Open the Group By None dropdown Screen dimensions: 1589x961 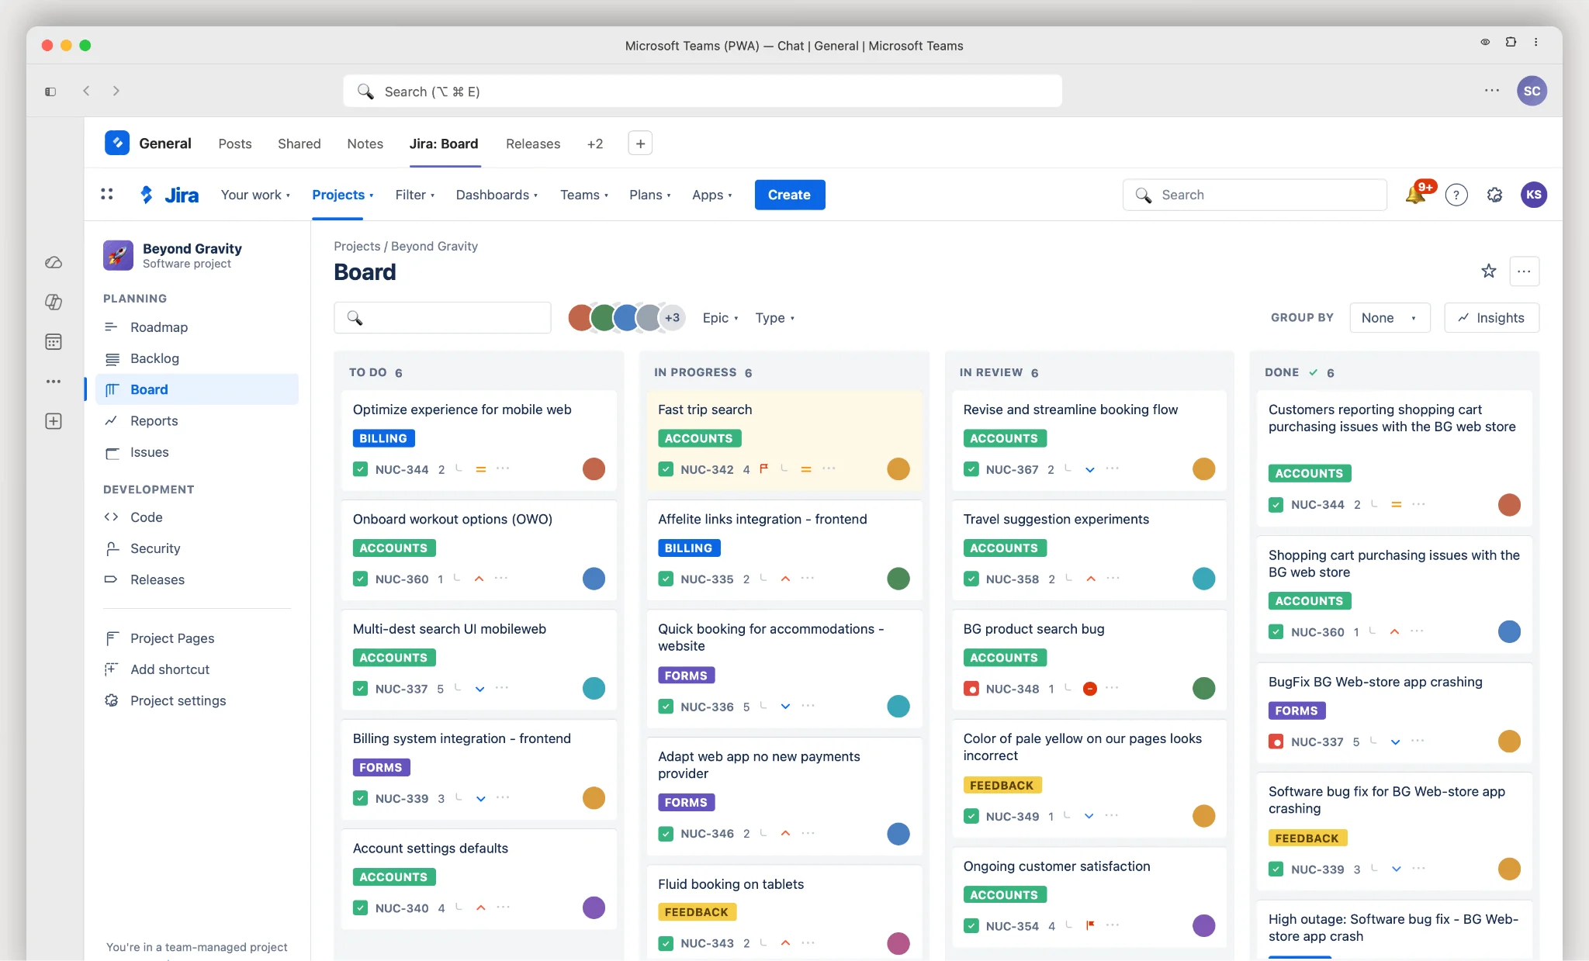1390,317
